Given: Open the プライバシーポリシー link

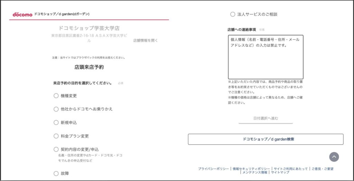Looking at the screenshot, I should tap(213, 169).
